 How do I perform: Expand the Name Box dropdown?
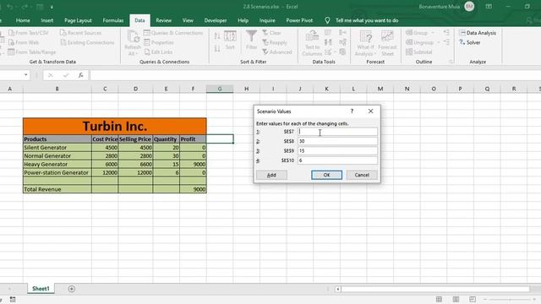tap(26, 75)
